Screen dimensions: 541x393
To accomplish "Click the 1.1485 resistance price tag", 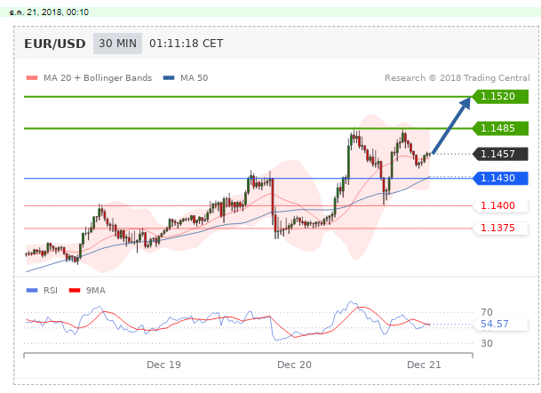I will tap(500, 128).
